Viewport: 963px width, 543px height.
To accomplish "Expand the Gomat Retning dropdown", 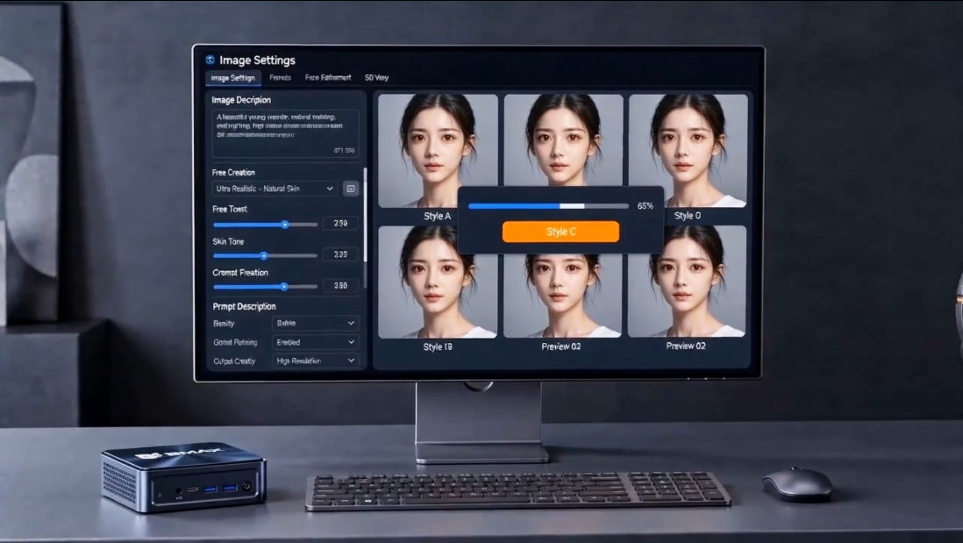I will (x=316, y=342).
